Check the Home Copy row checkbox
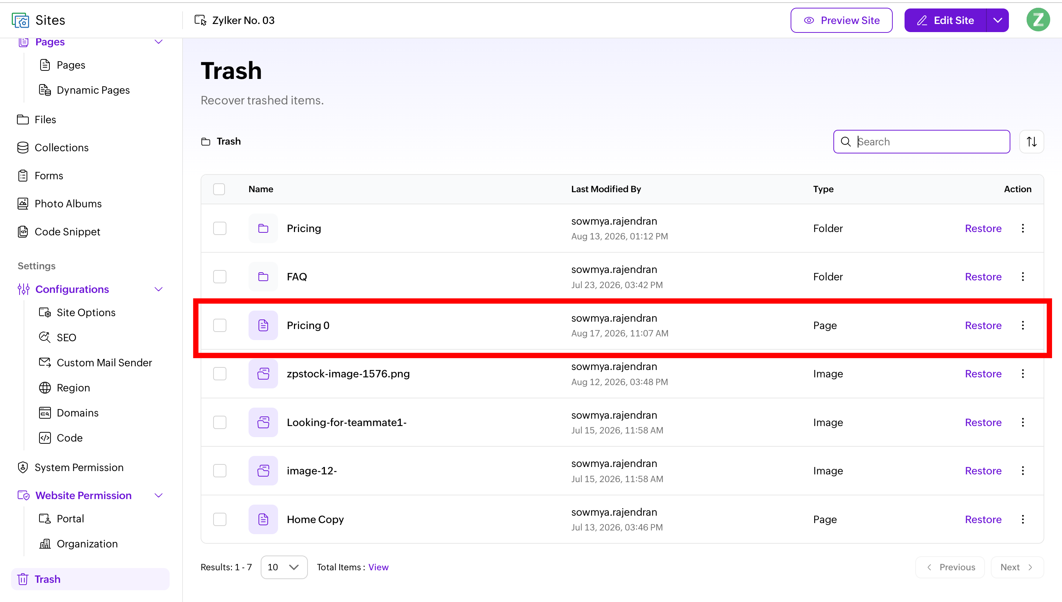Screen dimensions: 1062x602 [220, 519]
